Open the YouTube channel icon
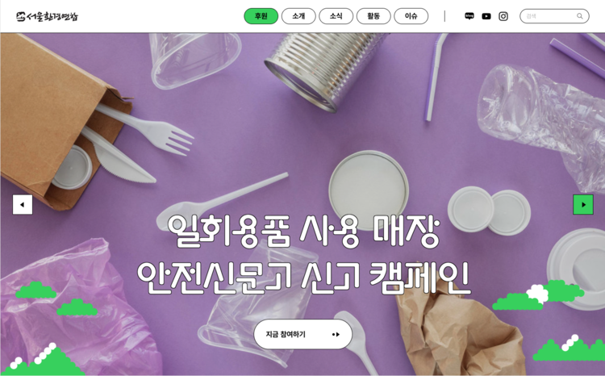 tap(486, 16)
